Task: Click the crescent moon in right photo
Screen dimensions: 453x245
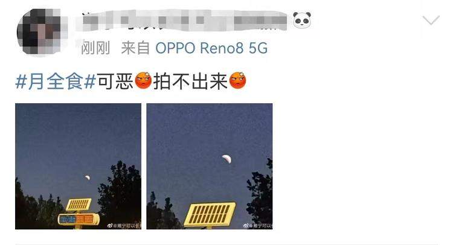Action: pos(226,159)
